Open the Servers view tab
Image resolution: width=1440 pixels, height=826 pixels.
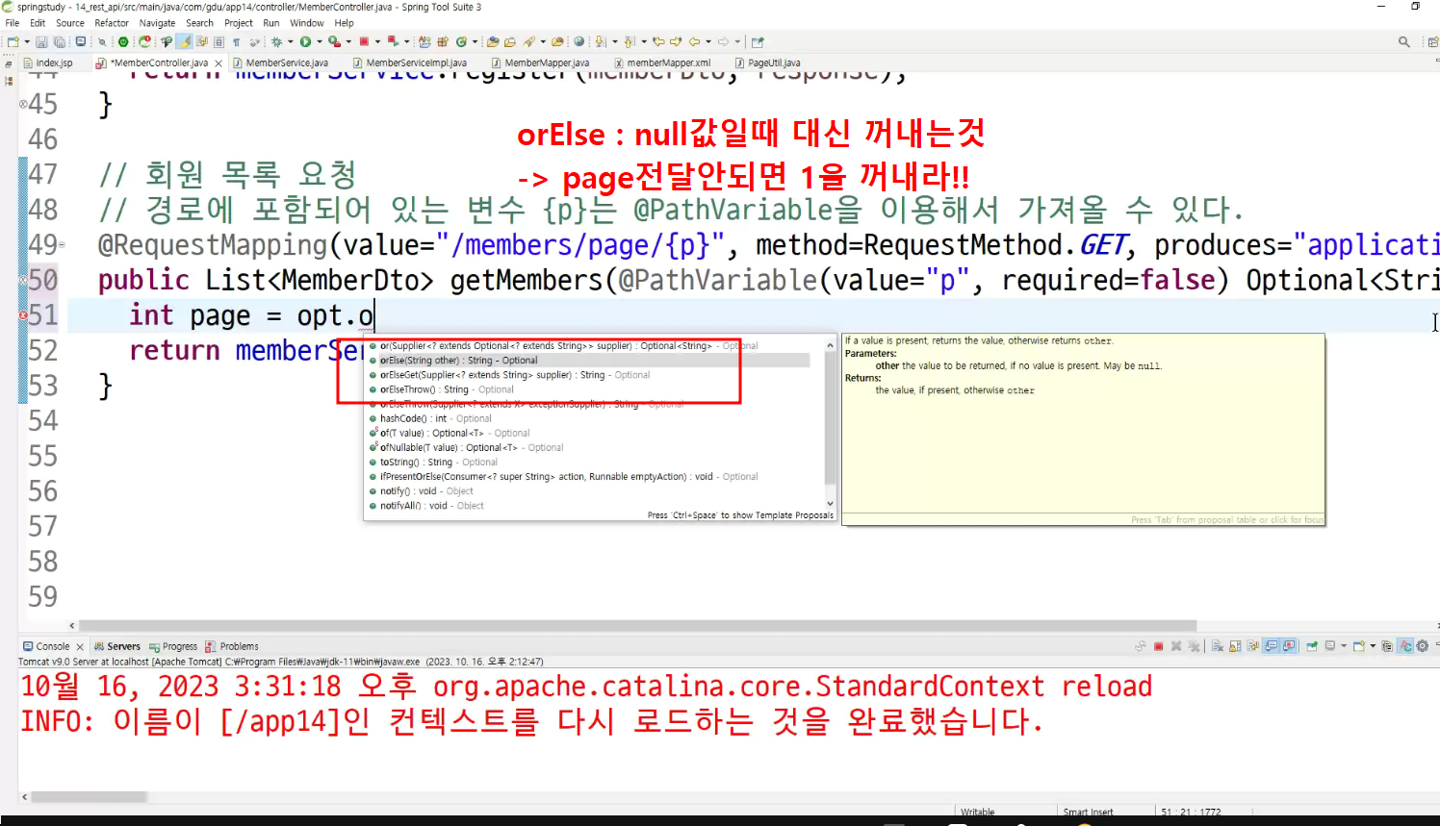click(116, 646)
